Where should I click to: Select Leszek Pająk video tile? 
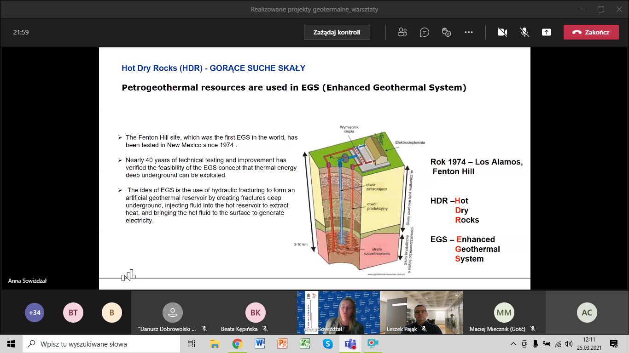(421, 313)
